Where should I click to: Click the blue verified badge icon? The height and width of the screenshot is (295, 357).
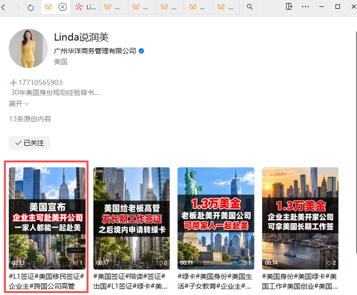click(141, 51)
